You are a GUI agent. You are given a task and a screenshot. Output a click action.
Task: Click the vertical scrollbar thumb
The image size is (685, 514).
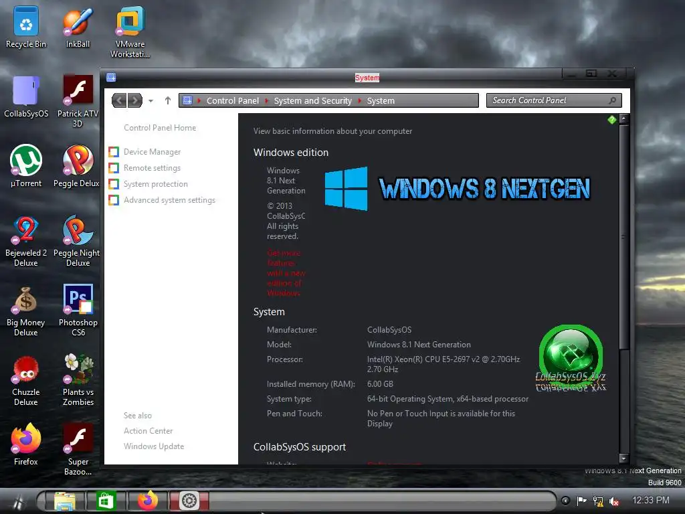(624, 238)
